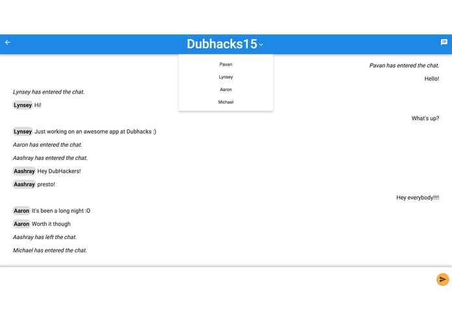Click the 'What's up?' message
452x321 pixels.
[x=425, y=118]
